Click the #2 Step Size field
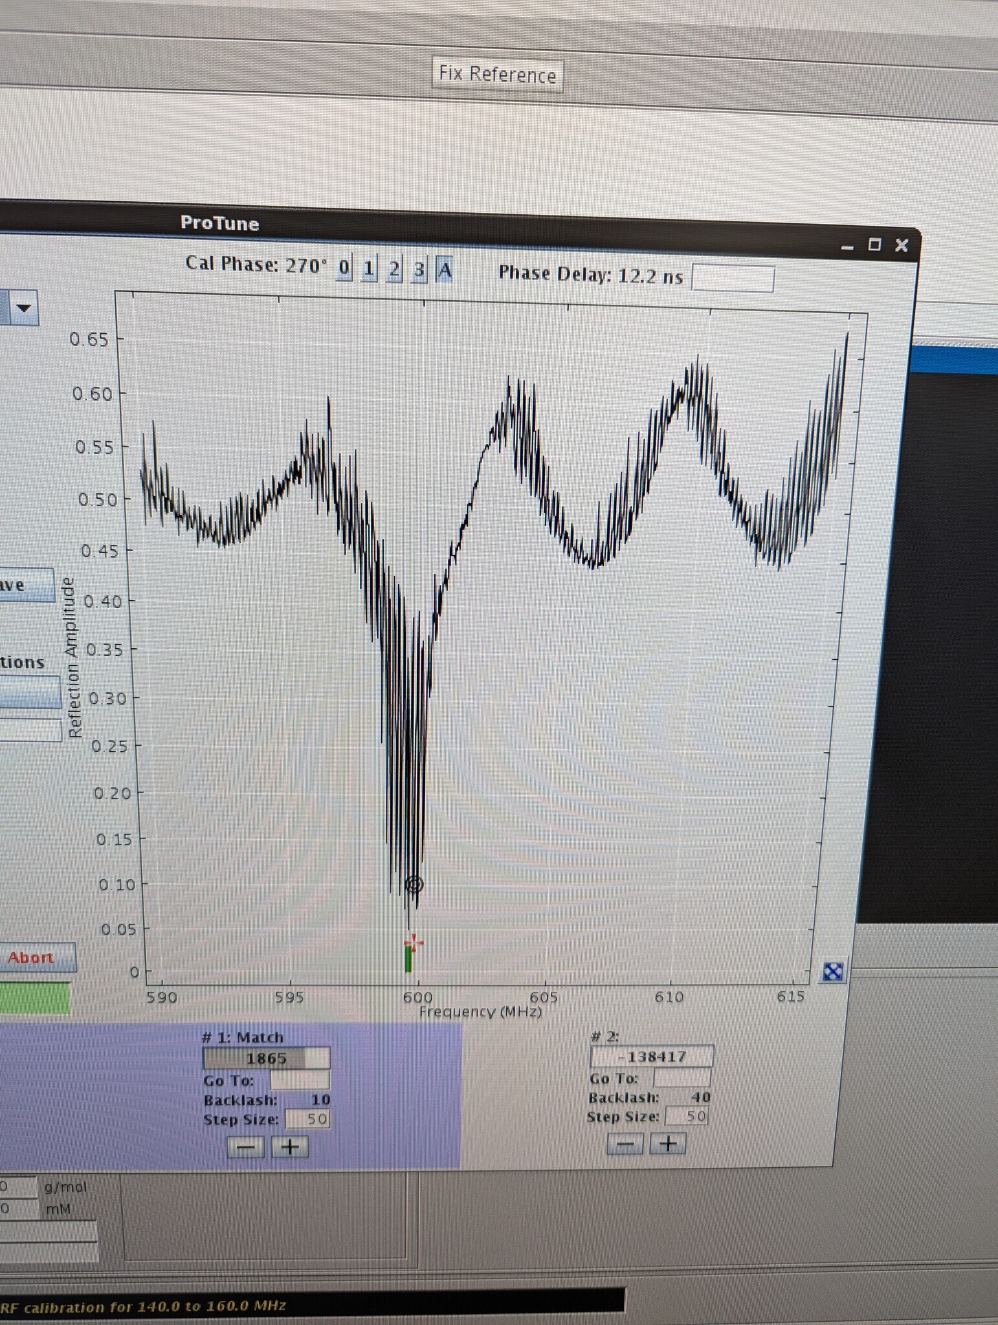 (x=687, y=1116)
